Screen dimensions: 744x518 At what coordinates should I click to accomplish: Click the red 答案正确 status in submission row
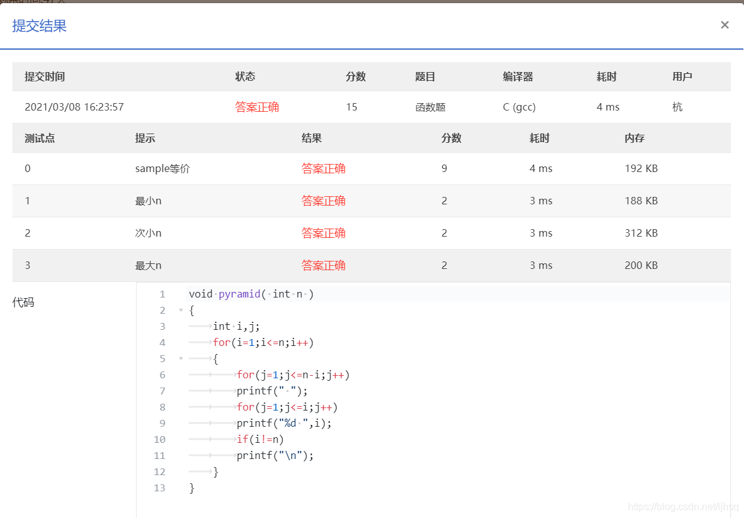257,107
